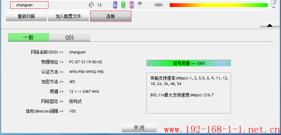The width and height of the screenshot is (281, 135).
Task: Click channel number 12 in network row
Action: coord(99,5)
